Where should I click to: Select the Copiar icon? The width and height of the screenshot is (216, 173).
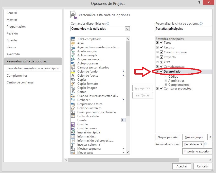(73, 80)
